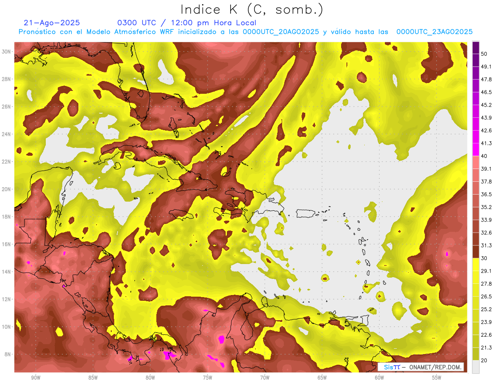Click the yellow colorbar swatch between 29.1 and 30
495x383 pixels.
coord(476,264)
